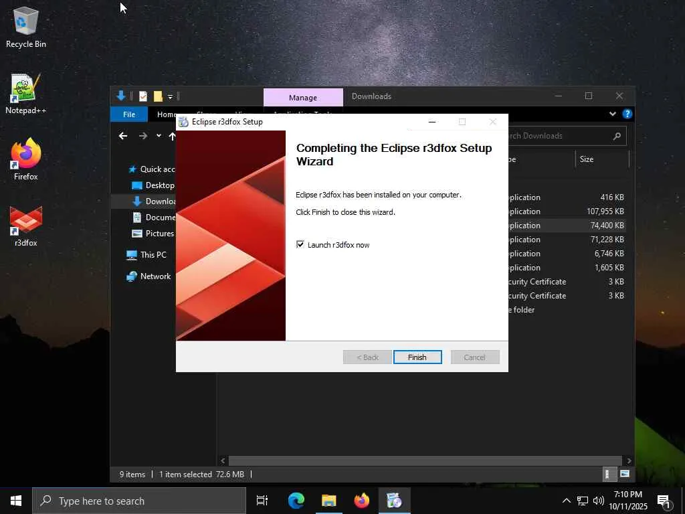The width and height of the screenshot is (685, 514).
Task: Uncheck the Launch r3dfox now checkbox
Action: coord(300,244)
